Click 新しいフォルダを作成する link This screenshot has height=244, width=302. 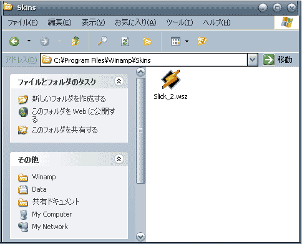[69, 99]
